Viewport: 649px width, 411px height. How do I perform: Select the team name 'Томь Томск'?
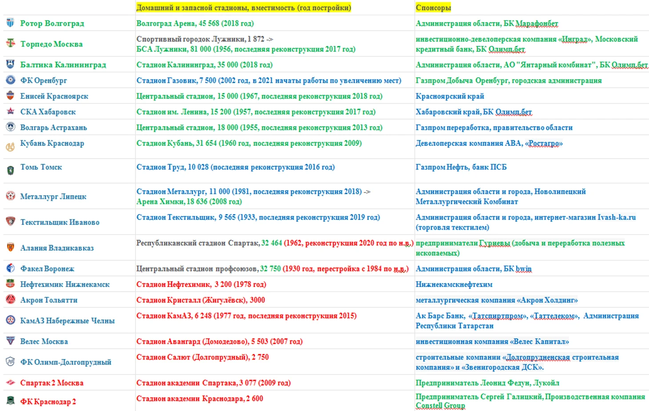[x=41, y=167]
